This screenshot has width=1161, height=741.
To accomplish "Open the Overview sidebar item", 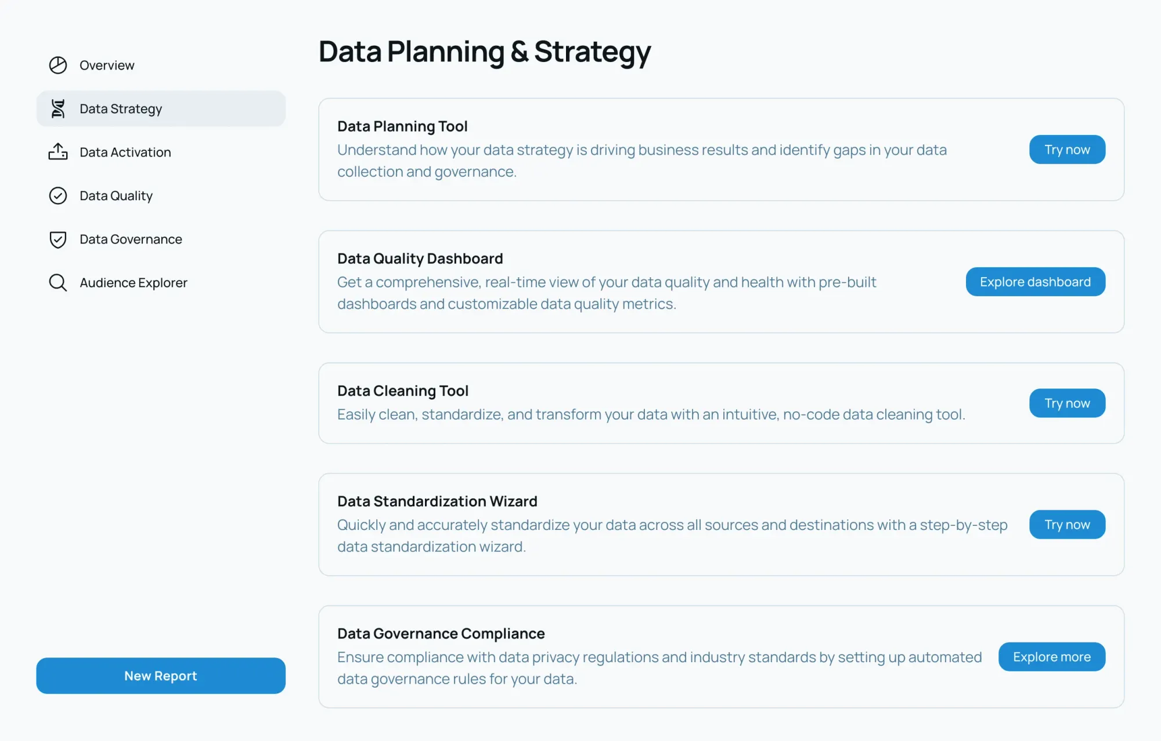I will tap(107, 65).
